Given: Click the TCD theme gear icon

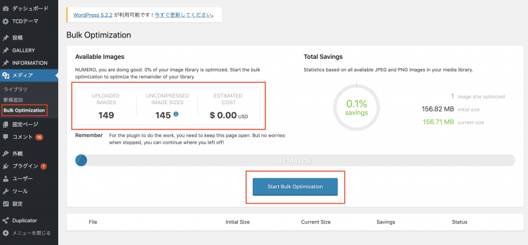Looking at the screenshot, I should pyautogui.click(x=5, y=21).
